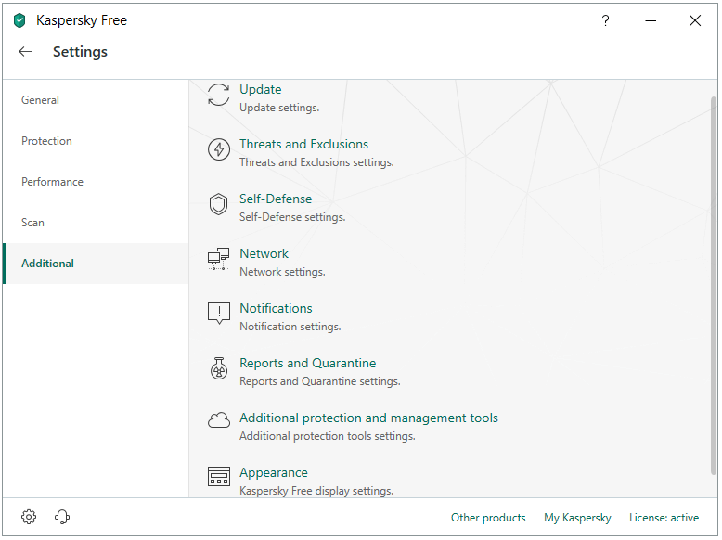722x540 pixels.
Task: Click 'Network settings.' description text
Action: click(x=282, y=272)
